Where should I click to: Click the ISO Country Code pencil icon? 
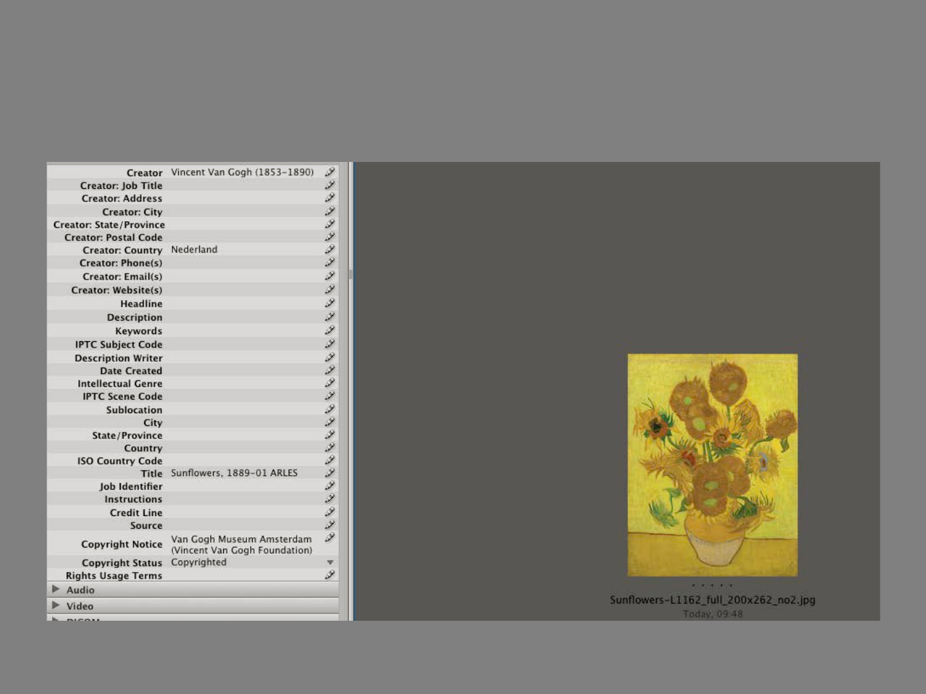point(330,460)
